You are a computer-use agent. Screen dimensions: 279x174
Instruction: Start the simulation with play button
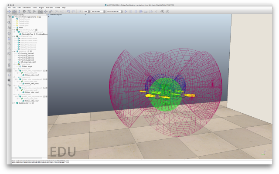(x=126, y=12)
